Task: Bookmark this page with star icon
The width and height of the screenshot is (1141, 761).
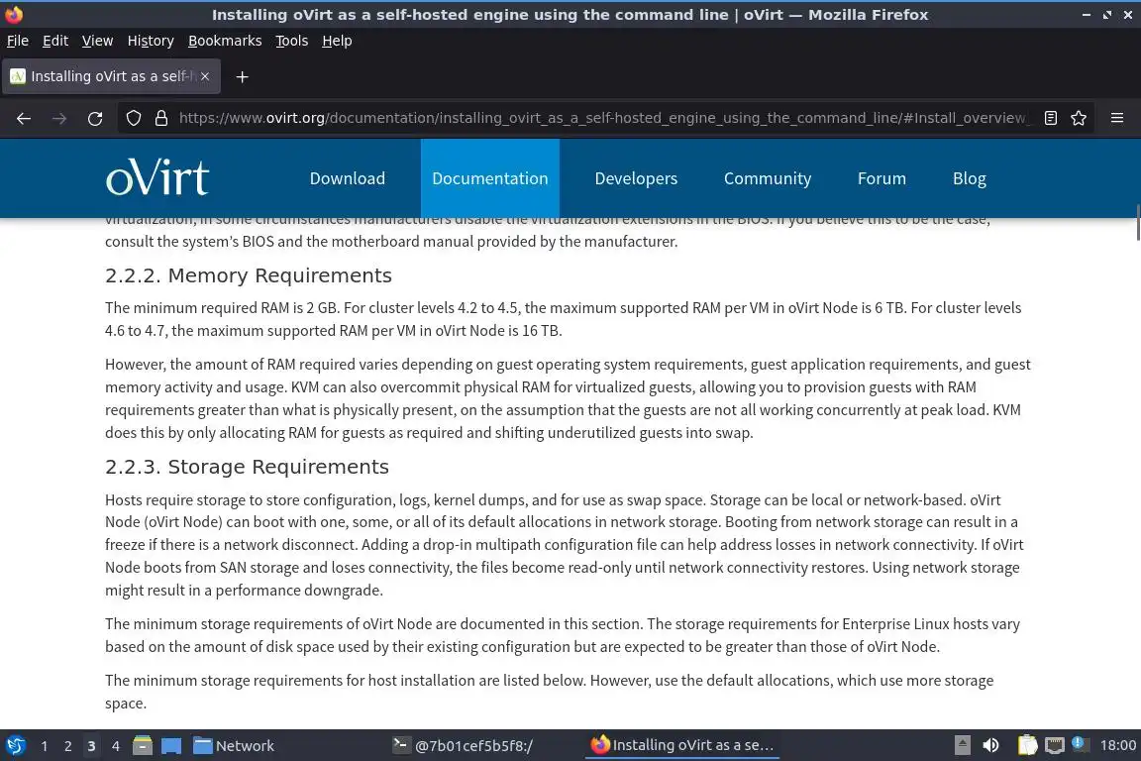Action: [1079, 118]
